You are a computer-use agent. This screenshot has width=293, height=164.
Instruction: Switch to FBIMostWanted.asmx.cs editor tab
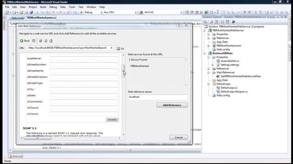pos(41,18)
